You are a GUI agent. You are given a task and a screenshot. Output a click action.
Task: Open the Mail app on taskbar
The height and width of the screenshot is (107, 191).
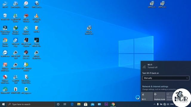[93, 104]
